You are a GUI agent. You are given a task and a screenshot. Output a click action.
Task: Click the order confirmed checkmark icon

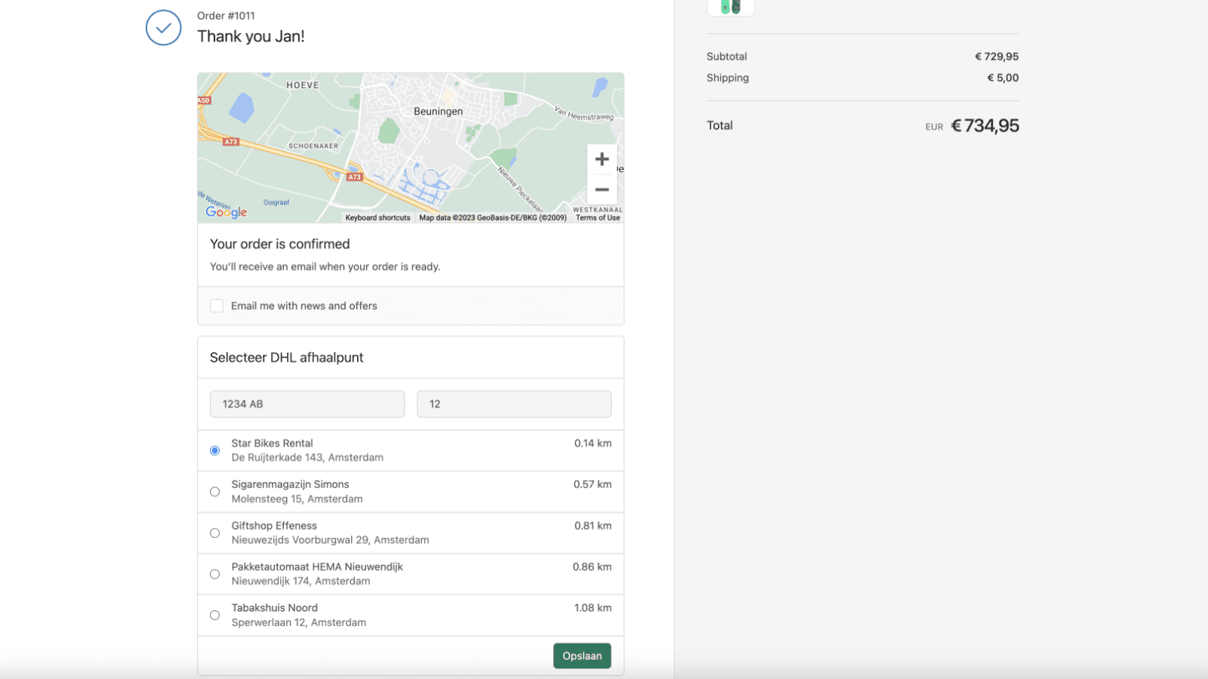(164, 28)
